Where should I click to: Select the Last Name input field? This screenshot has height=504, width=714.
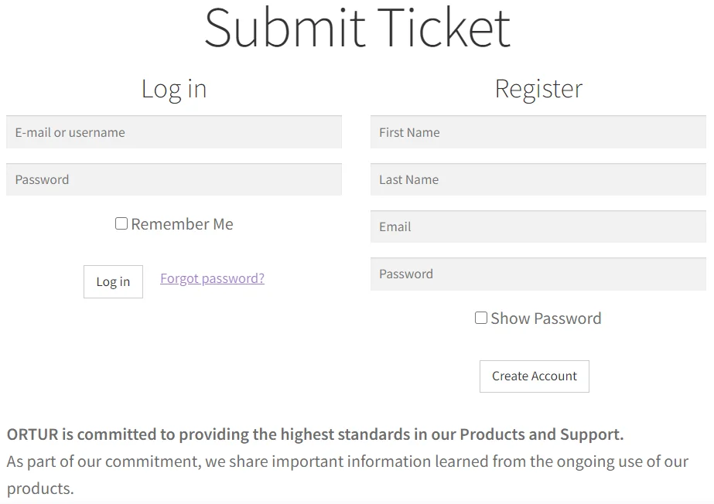coord(538,179)
